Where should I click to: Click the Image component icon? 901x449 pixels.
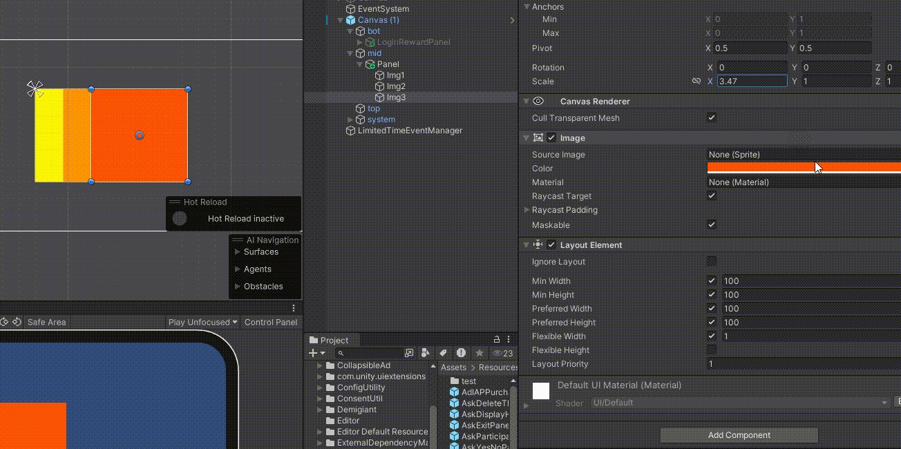(538, 138)
